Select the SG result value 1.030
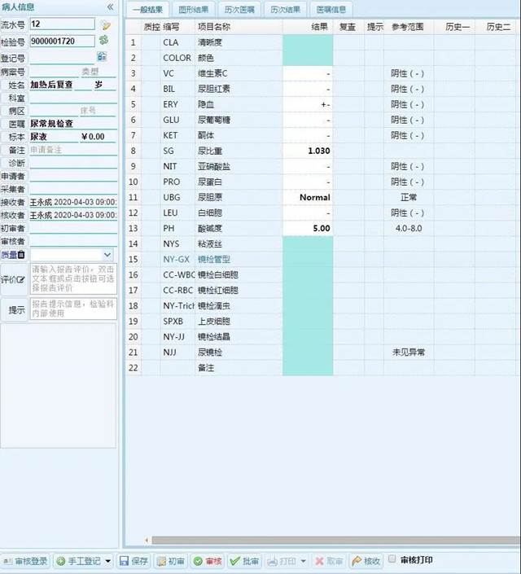The image size is (521, 574). pyautogui.click(x=308, y=151)
